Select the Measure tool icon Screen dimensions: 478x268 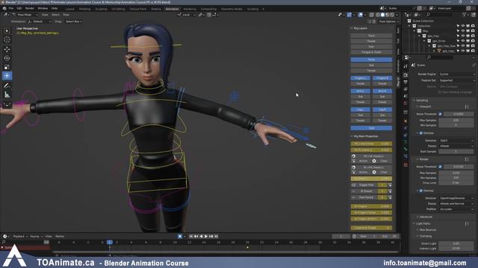7,95
